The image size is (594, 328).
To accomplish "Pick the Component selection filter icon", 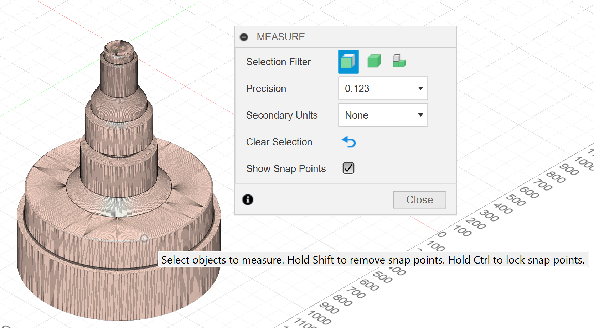I will [399, 61].
